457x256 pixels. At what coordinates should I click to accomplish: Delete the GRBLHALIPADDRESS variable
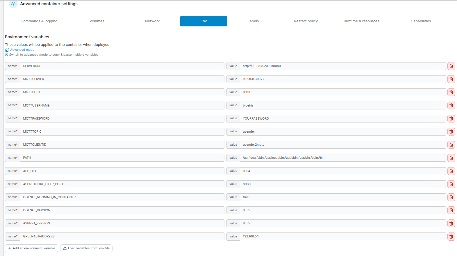pos(451,237)
